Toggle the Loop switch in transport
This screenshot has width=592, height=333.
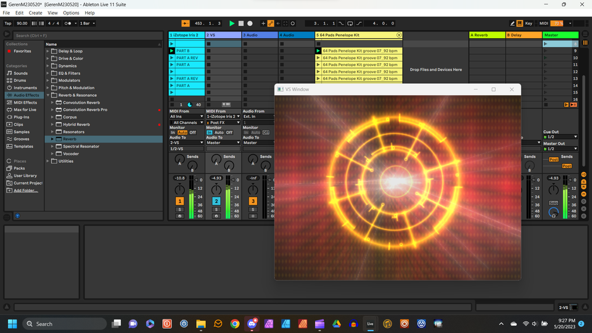tap(350, 23)
